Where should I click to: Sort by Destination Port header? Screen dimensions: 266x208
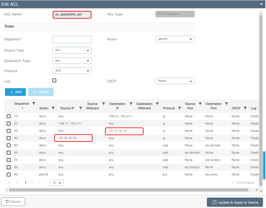pos(213,106)
